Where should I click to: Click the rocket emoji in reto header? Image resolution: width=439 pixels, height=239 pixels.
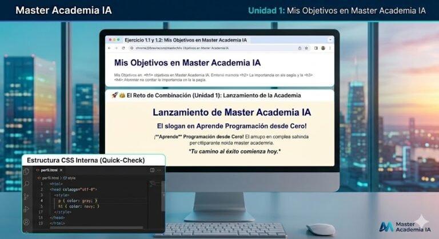[115, 95]
